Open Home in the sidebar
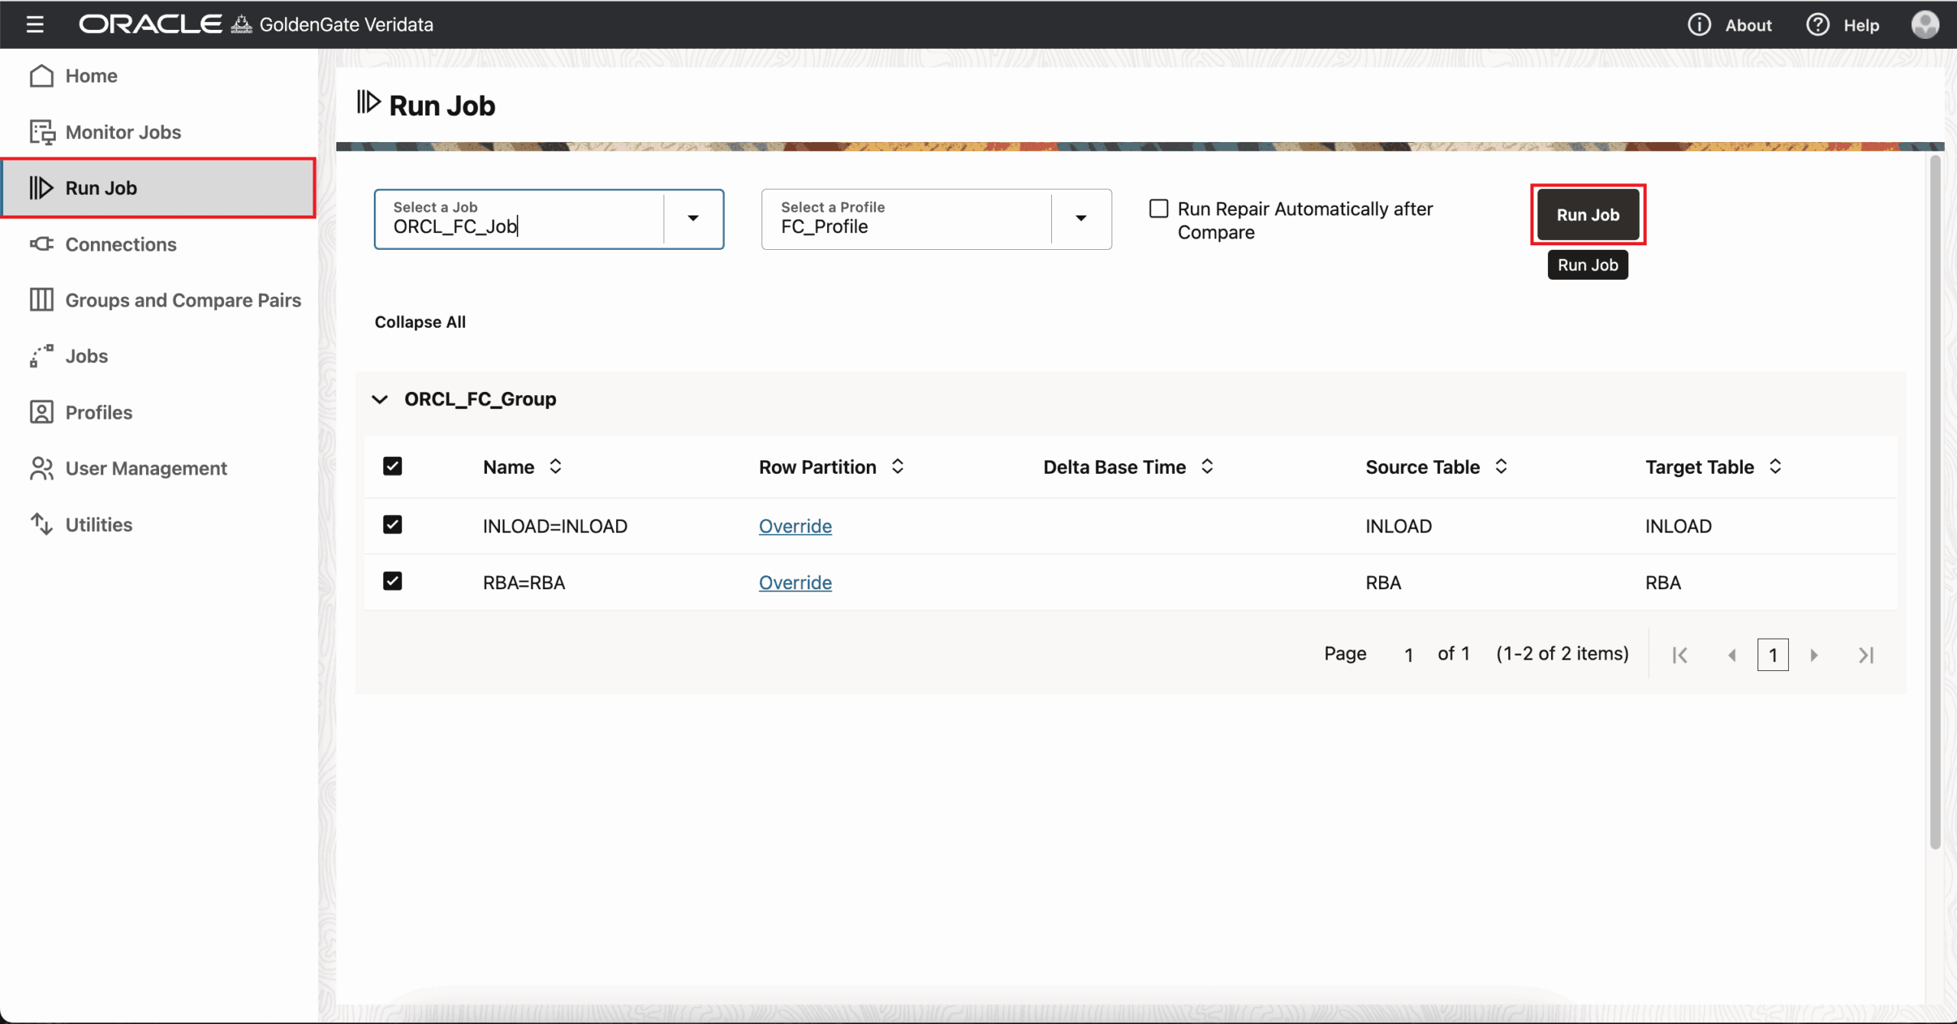The width and height of the screenshot is (1957, 1024). [159, 76]
